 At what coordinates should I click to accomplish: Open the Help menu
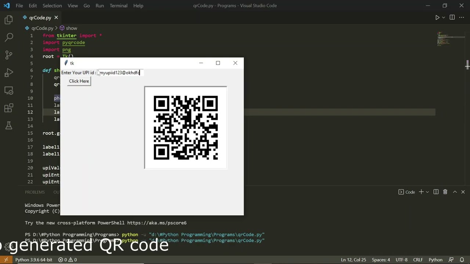138,5
